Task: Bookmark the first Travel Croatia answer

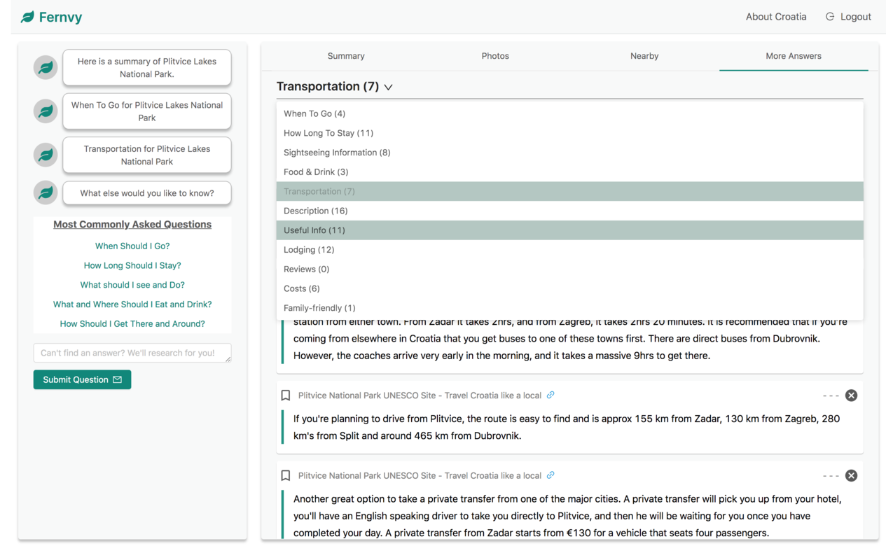Action: point(285,395)
